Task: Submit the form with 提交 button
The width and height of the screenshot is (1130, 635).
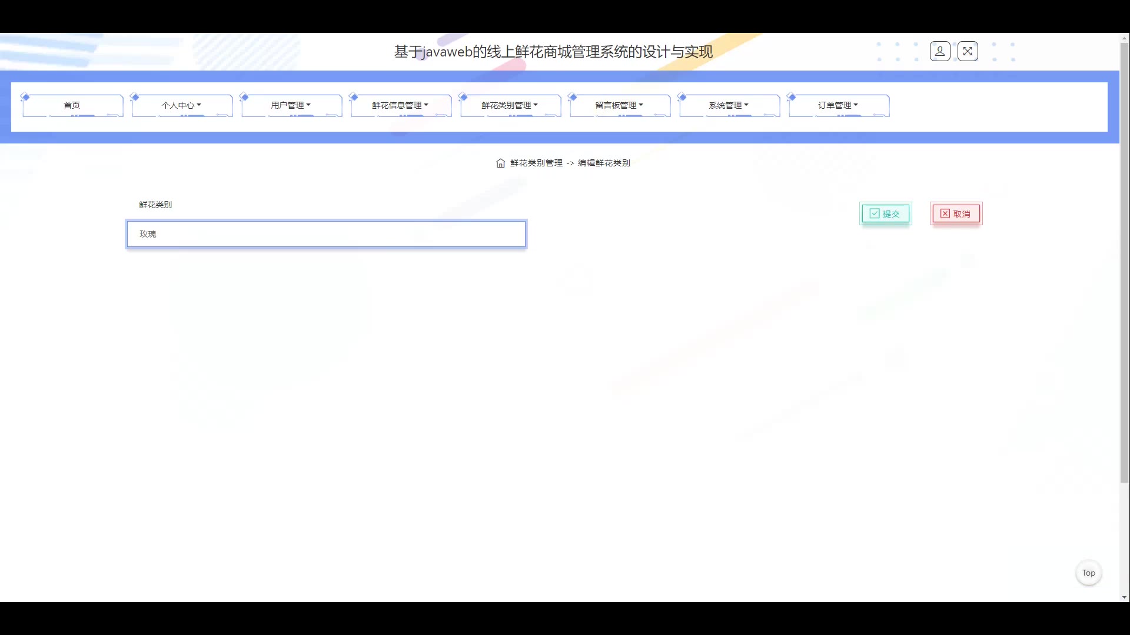Action: [x=885, y=214]
